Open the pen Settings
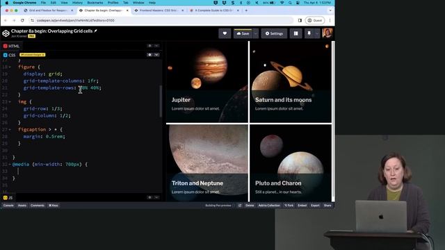Screen dimensions: 445x250 point(274,33)
